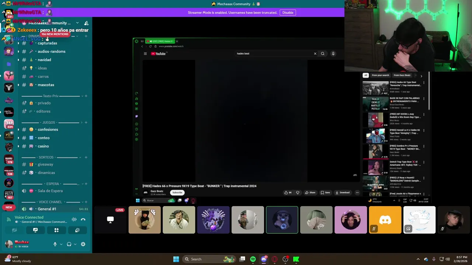
Task: Disable streamer mode
Action: [288, 13]
